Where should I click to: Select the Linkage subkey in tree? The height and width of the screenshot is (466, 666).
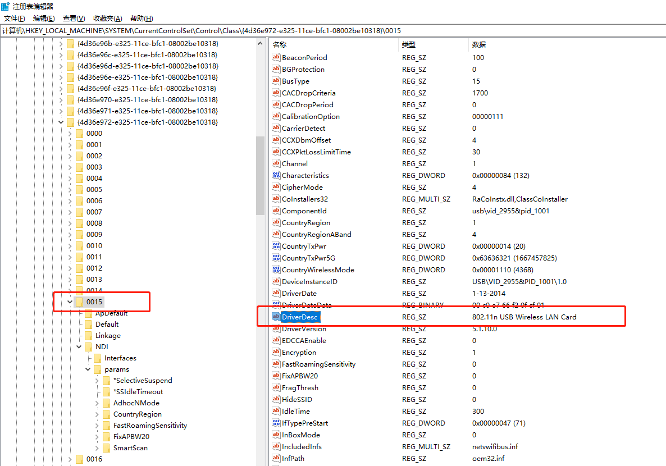click(108, 336)
